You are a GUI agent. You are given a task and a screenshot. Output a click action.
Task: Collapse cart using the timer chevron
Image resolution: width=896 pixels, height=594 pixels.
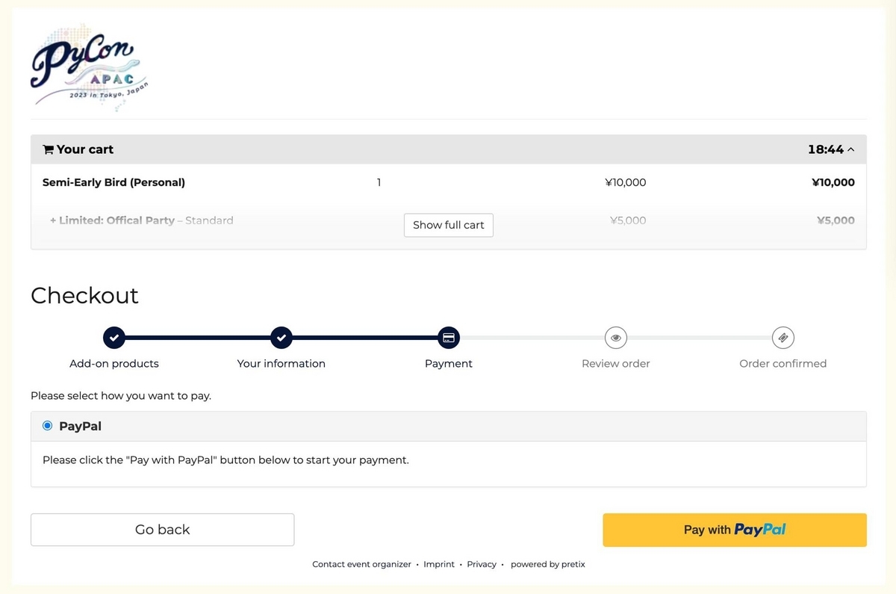click(851, 149)
